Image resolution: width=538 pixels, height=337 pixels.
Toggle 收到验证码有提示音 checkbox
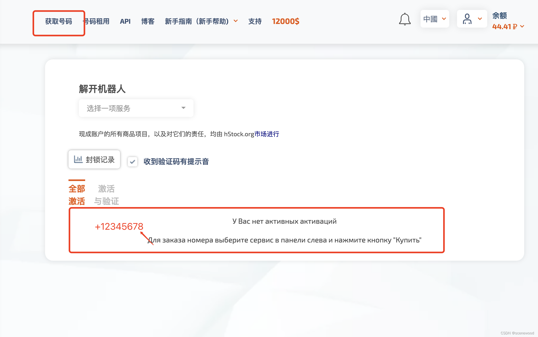pyautogui.click(x=133, y=161)
